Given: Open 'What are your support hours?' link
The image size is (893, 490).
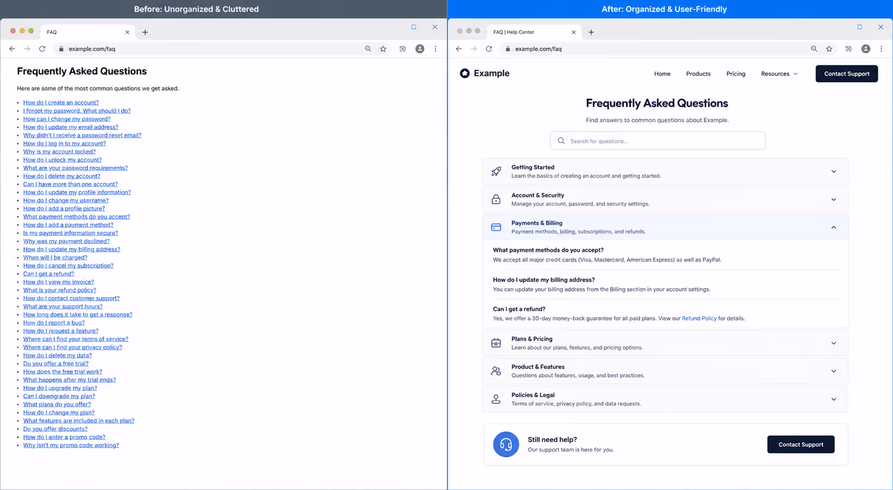Looking at the screenshot, I should pyautogui.click(x=63, y=306).
